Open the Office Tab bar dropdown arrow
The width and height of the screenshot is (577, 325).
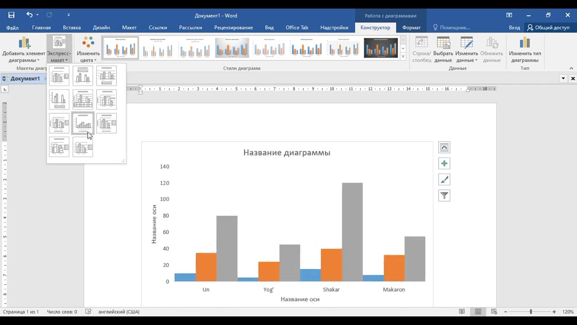point(563,79)
